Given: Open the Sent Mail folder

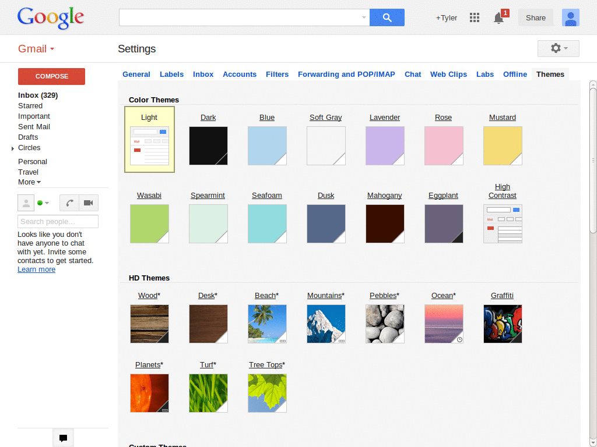Looking at the screenshot, I should [34, 126].
